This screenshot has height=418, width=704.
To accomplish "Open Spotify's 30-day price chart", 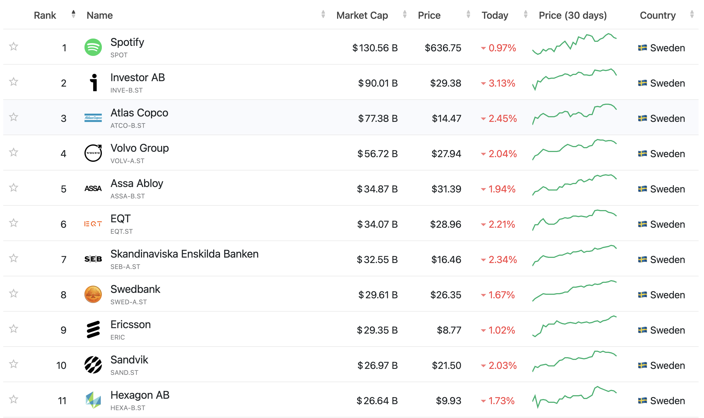I will tap(574, 44).
